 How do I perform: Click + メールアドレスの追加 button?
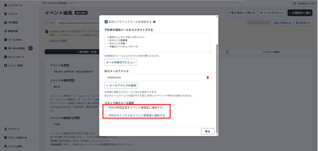(121, 85)
